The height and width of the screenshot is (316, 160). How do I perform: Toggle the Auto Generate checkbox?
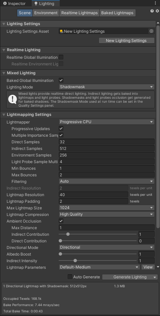70,277
